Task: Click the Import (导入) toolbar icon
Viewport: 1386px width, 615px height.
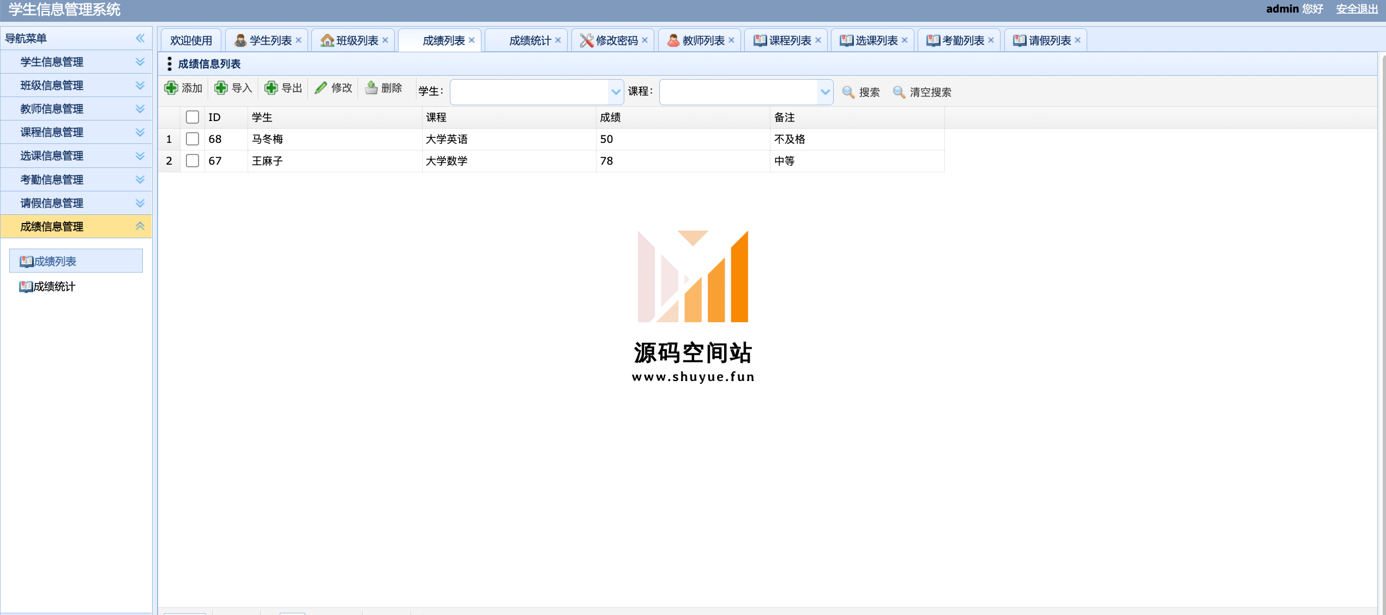Action: point(221,88)
